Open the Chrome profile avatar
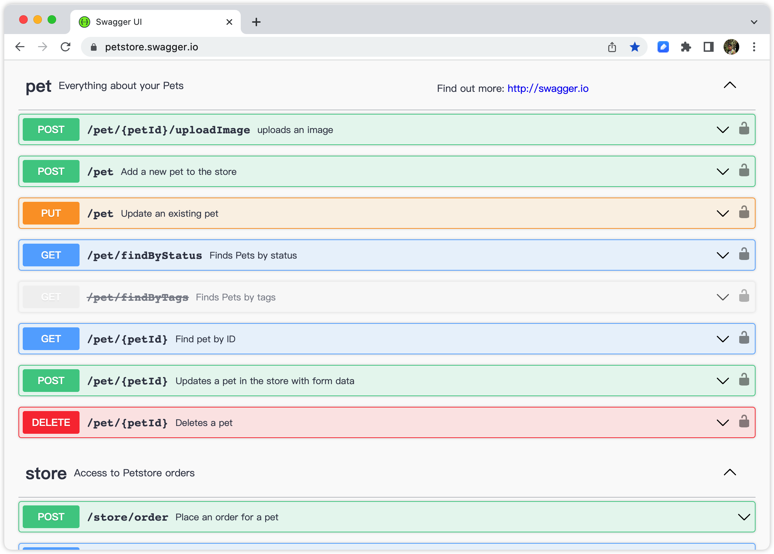Viewport: 774px width, 554px height. point(731,47)
